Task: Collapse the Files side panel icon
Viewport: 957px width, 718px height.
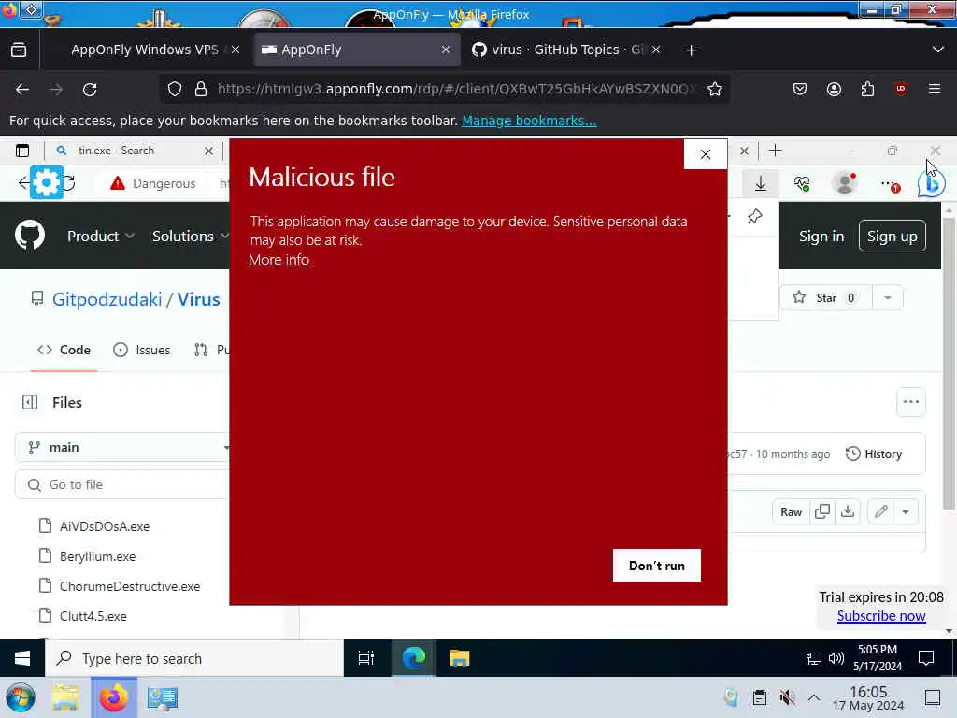Action: coord(30,402)
